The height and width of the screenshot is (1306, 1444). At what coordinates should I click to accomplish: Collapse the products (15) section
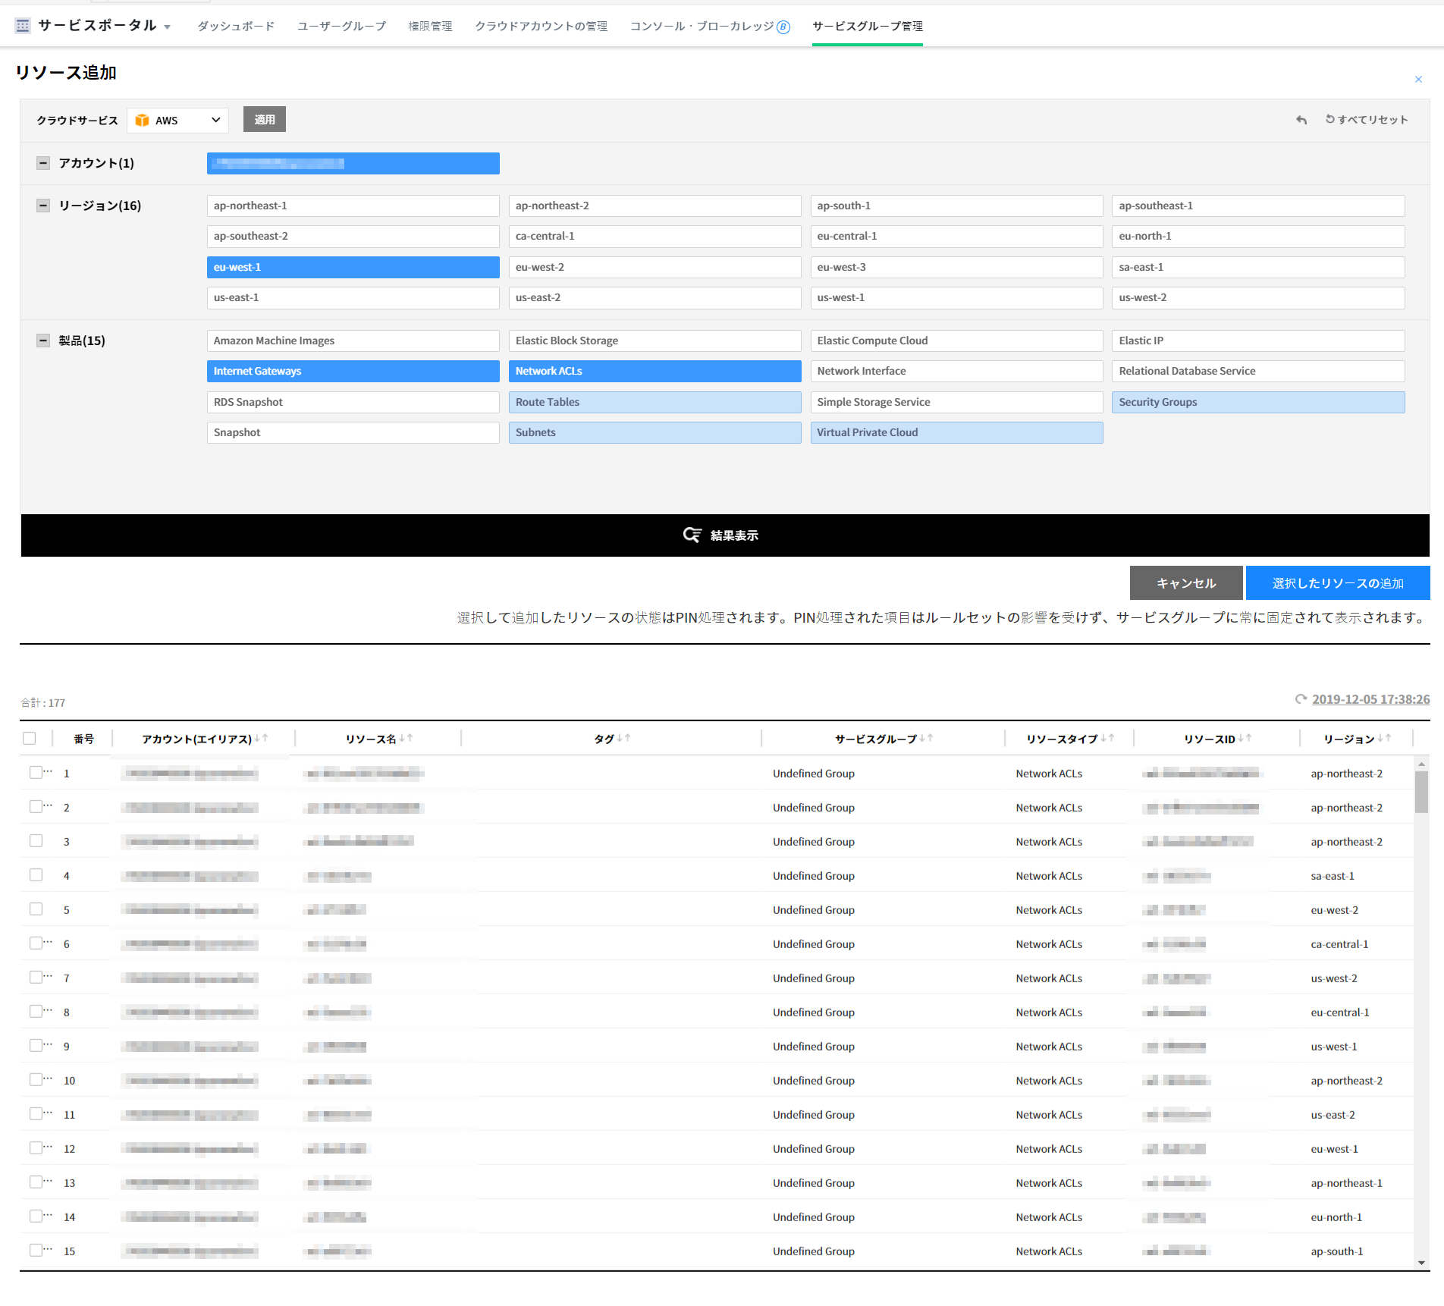pyautogui.click(x=43, y=341)
